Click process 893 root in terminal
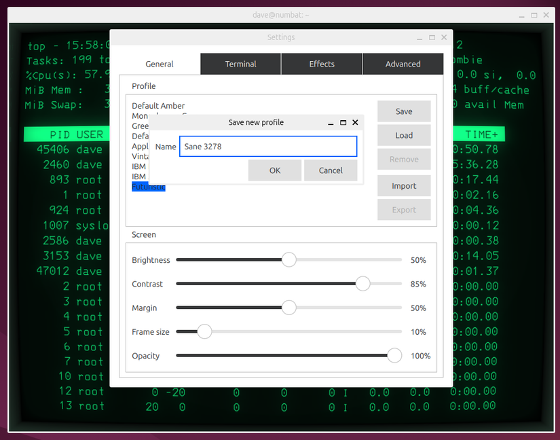The image size is (560, 440). pos(76,180)
